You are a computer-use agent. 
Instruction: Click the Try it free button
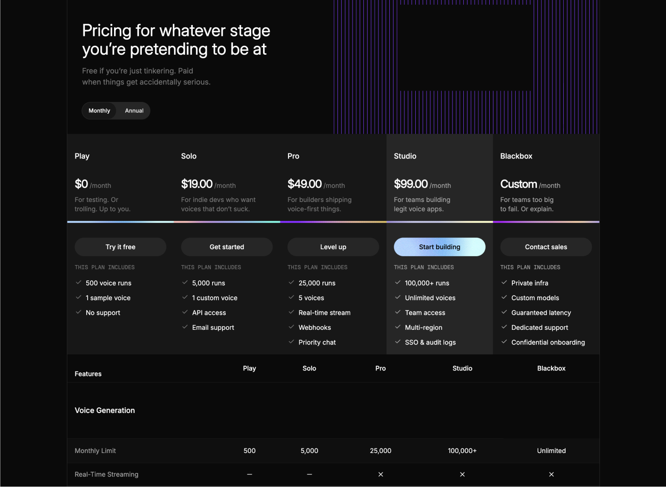(x=120, y=247)
